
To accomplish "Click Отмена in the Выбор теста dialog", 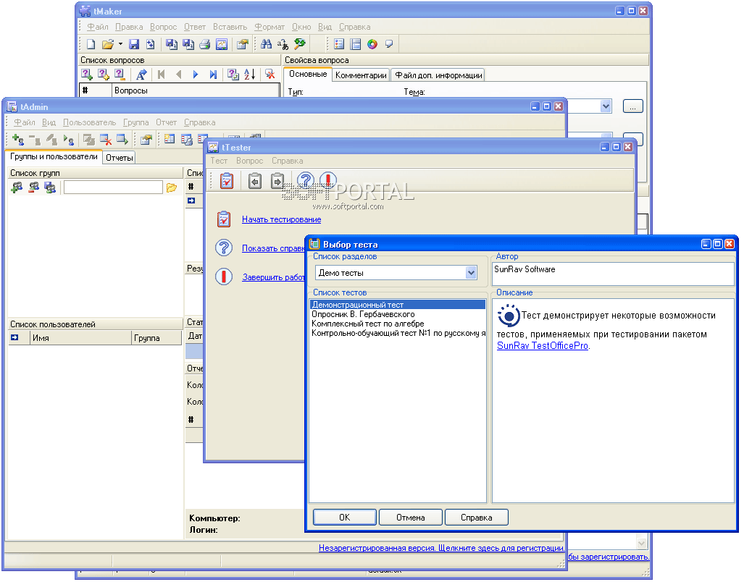I will pyautogui.click(x=411, y=518).
